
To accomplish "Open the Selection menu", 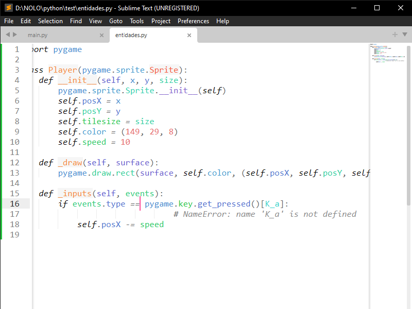I will point(50,21).
